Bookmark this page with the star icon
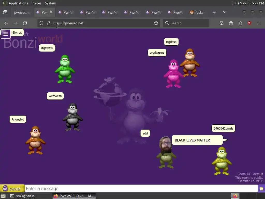Image resolution: width=265 pixels, height=199 pixels. coord(156,23)
